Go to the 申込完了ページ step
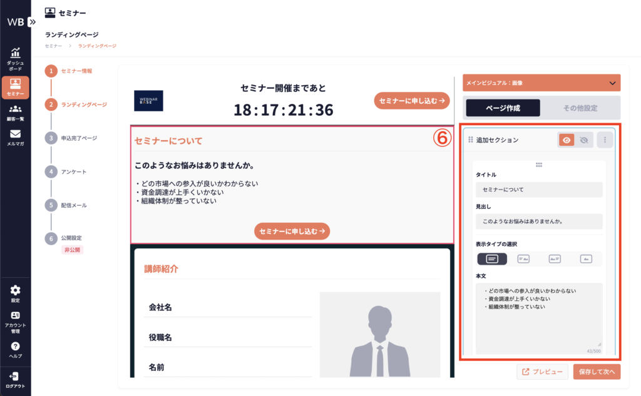 79,138
